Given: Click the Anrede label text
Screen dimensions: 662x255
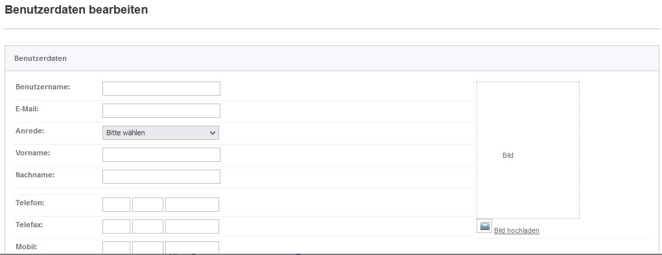Looking at the screenshot, I should 30,131.
